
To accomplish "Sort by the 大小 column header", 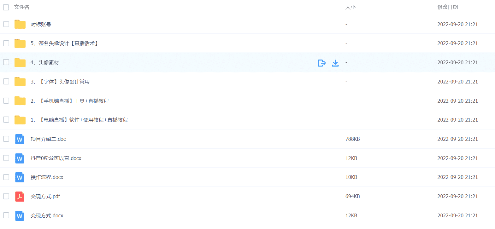I will pos(350,7).
